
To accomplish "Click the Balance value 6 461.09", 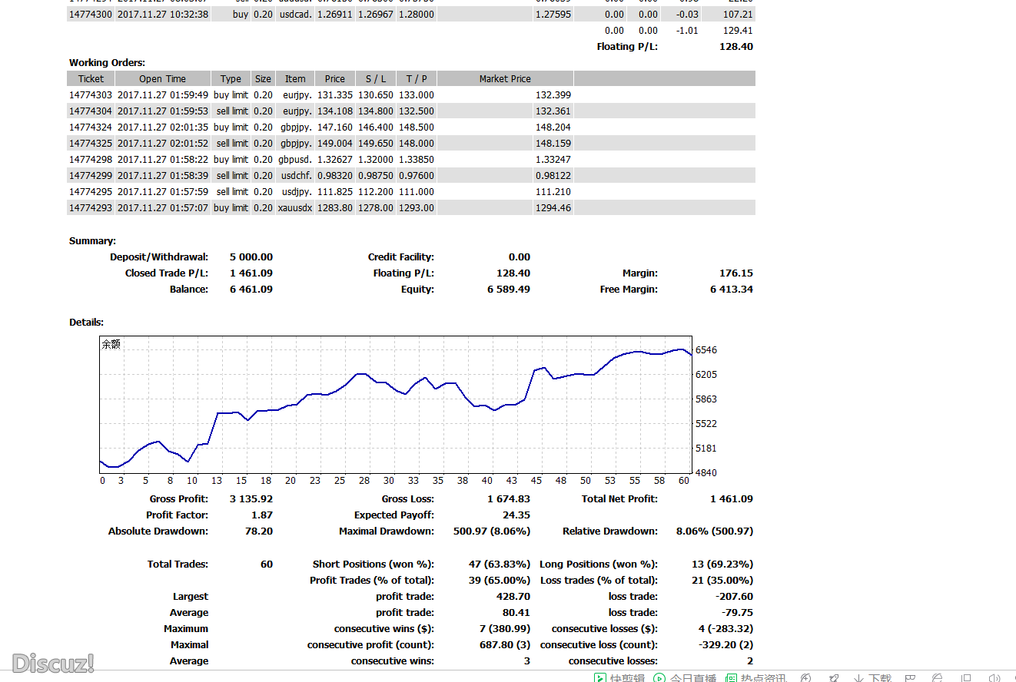I will (x=251, y=289).
